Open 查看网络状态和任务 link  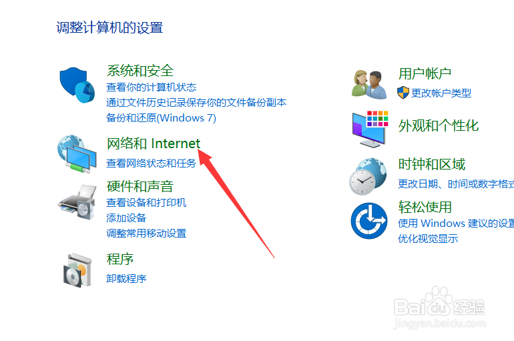click(x=151, y=163)
